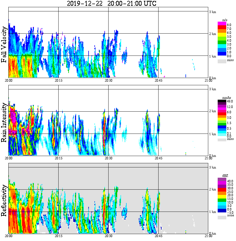Click '20:30' under the Rain Intensity panel
Viewport: 236px width, 241px height.
pyautogui.click(x=108, y=158)
